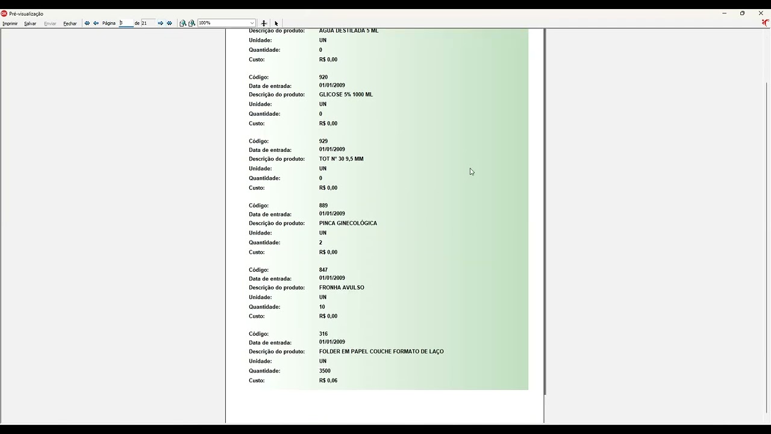Click the zoom out magnifier icon
This screenshot has height=434, width=771.
(x=183, y=23)
